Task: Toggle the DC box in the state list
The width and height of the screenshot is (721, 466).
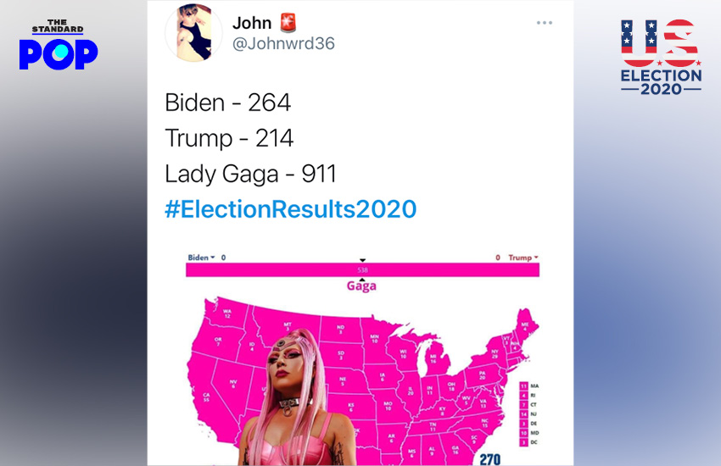Action: click(523, 442)
